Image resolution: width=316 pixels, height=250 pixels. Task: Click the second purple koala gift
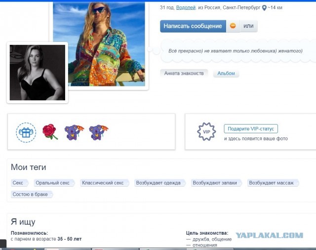[x=99, y=132]
